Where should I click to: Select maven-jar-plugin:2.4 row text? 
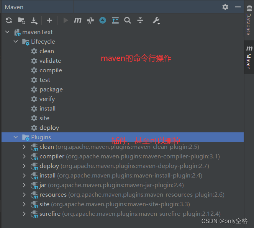(x=111, y=185)
